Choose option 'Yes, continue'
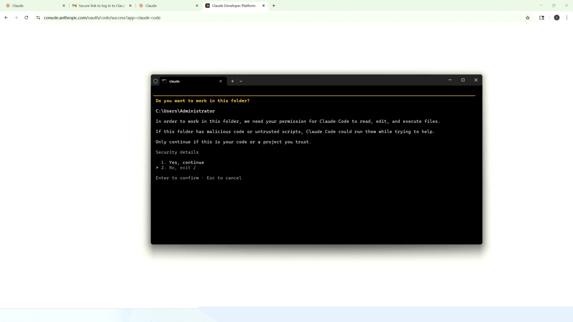This screenshot has width=573, height=322. click(x=186, y=162)
